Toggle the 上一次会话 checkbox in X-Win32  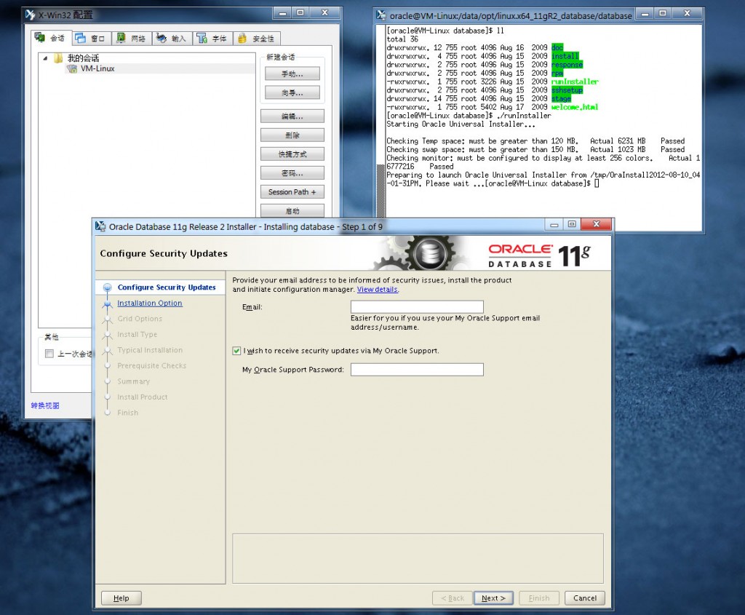(49, 354)
